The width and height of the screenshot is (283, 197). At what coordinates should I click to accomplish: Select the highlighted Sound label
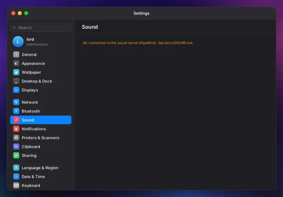28,120
